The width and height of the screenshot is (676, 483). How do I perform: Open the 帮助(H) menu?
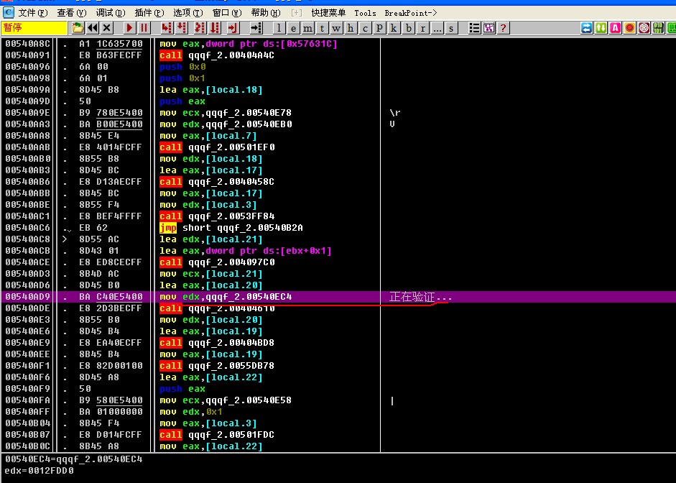(266, 13)
